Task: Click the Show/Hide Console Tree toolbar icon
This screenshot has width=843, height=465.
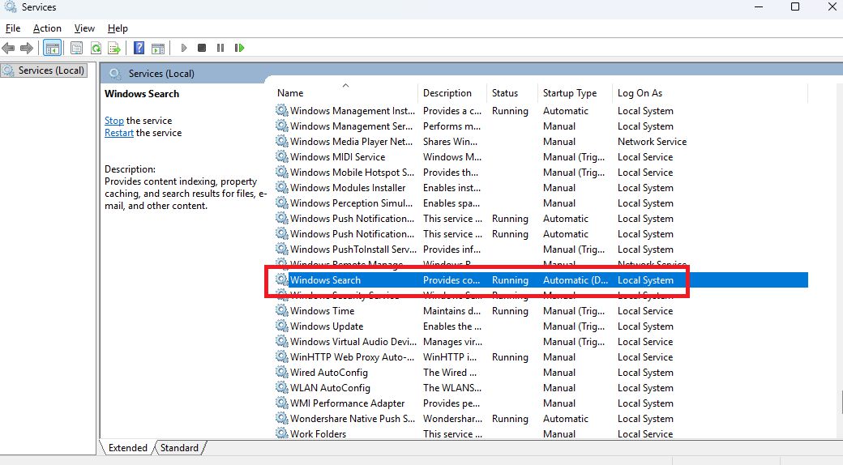Action: click(52, 48)
